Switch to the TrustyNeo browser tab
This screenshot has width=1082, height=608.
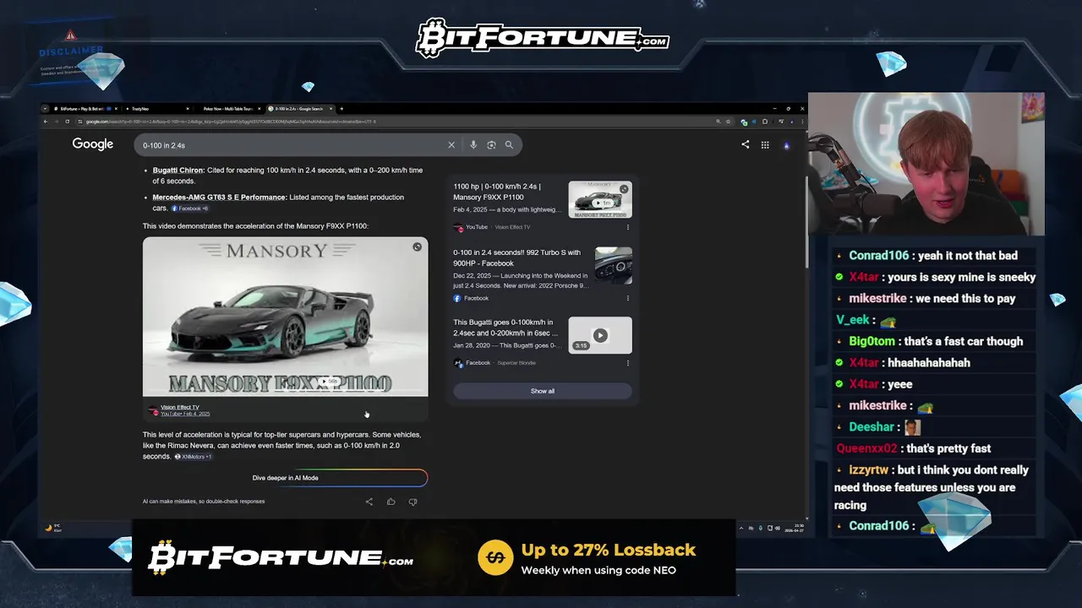pos(159,108)
